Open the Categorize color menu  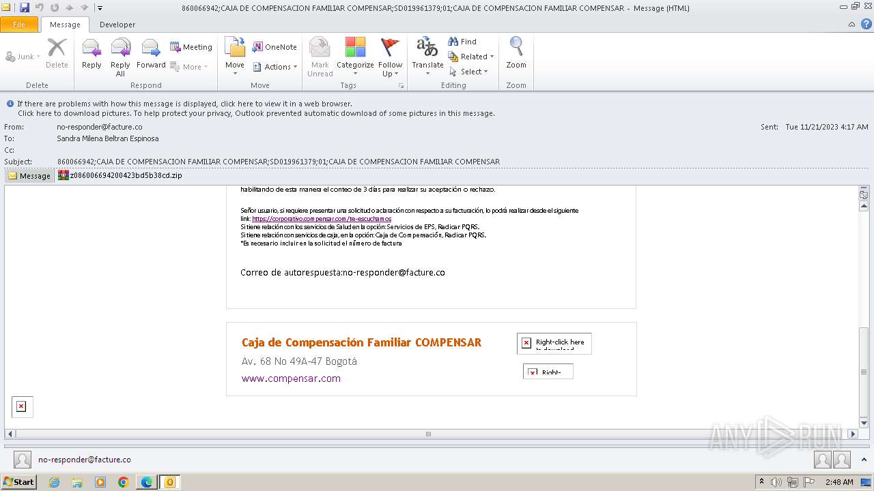(355, 57)
